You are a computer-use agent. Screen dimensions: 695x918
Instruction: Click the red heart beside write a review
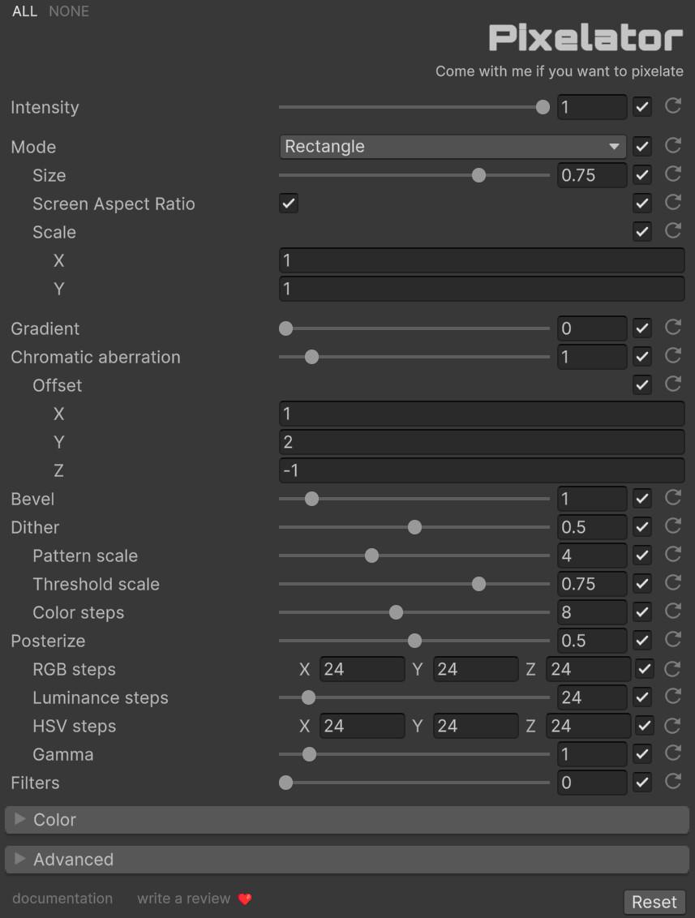pos(245,899)
